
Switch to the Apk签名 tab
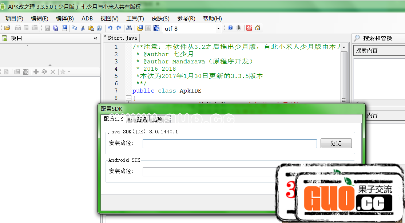(137, 119)
